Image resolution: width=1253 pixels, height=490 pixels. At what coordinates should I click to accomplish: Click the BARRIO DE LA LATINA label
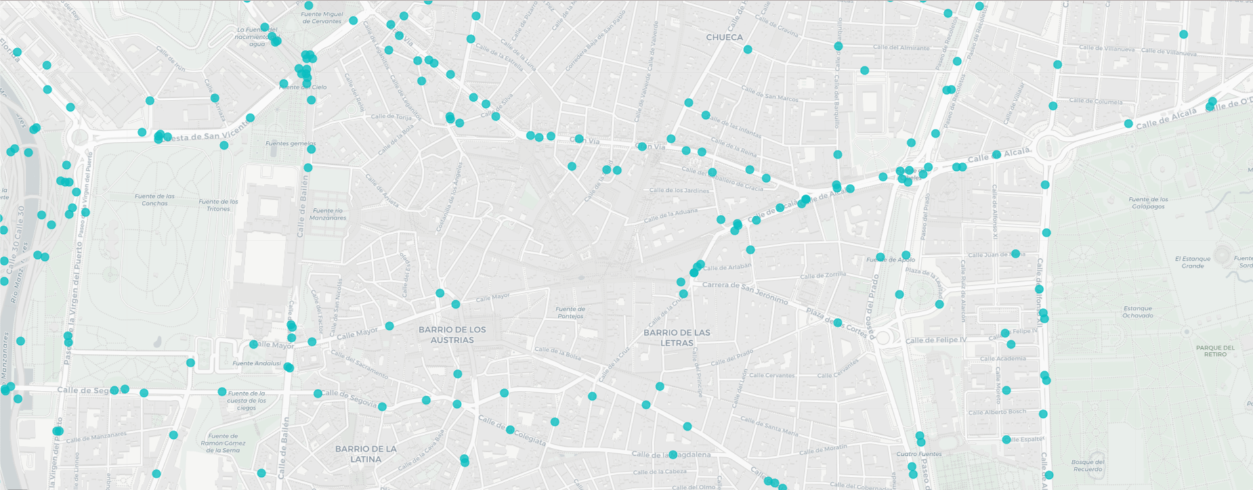[366, 453]
